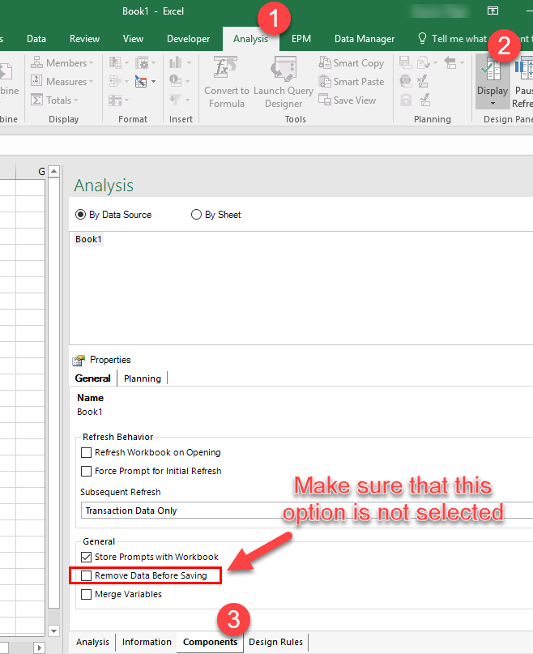Click the Insert chart icon
The image size is (533, 654).
coord(176,62)
